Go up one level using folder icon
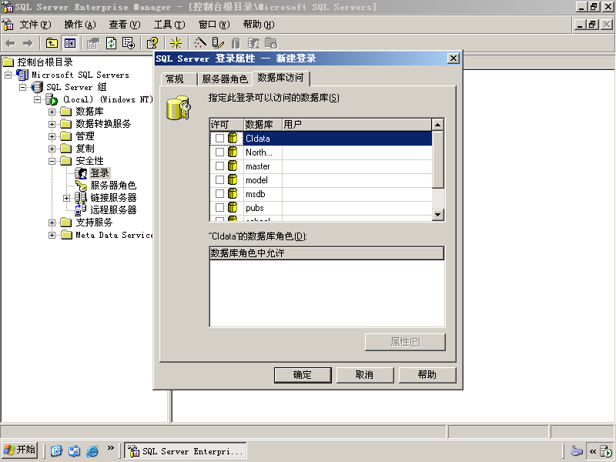 [x=52, y=43]
